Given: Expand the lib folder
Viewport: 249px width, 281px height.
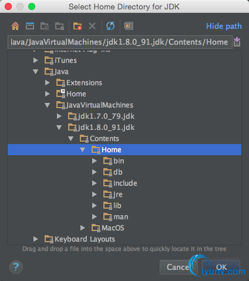Looking at the screenshot, I should tap(95, 206).
